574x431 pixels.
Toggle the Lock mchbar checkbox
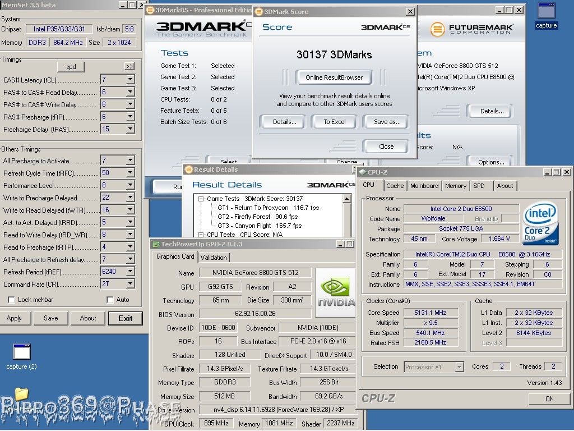[11, 300]
